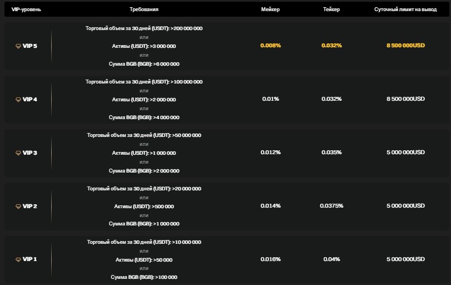Select the Требования column header
Screen dimensions: 451x285
point(144,9)
